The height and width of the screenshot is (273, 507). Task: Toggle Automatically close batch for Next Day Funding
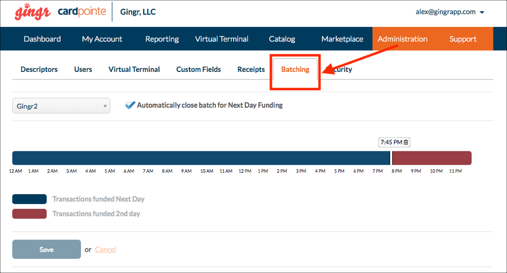[x=130, y=105]
